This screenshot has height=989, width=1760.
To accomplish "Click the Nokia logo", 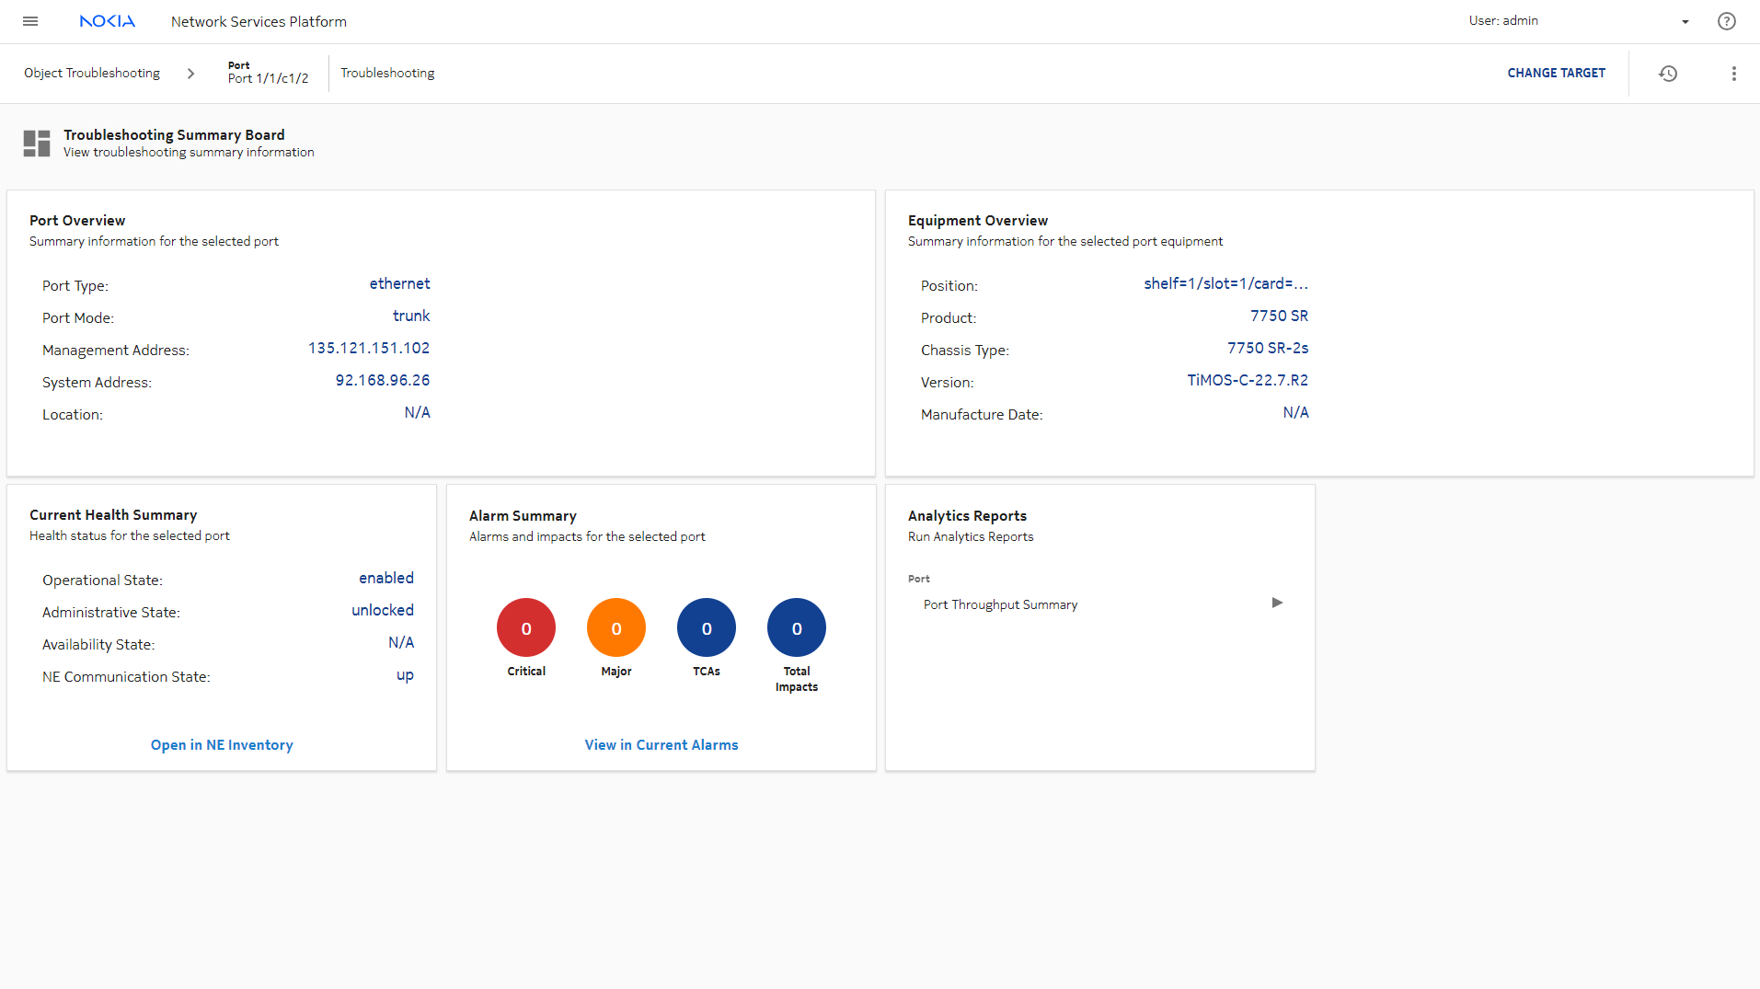I will pyautogui.click(x=107, y=21).
